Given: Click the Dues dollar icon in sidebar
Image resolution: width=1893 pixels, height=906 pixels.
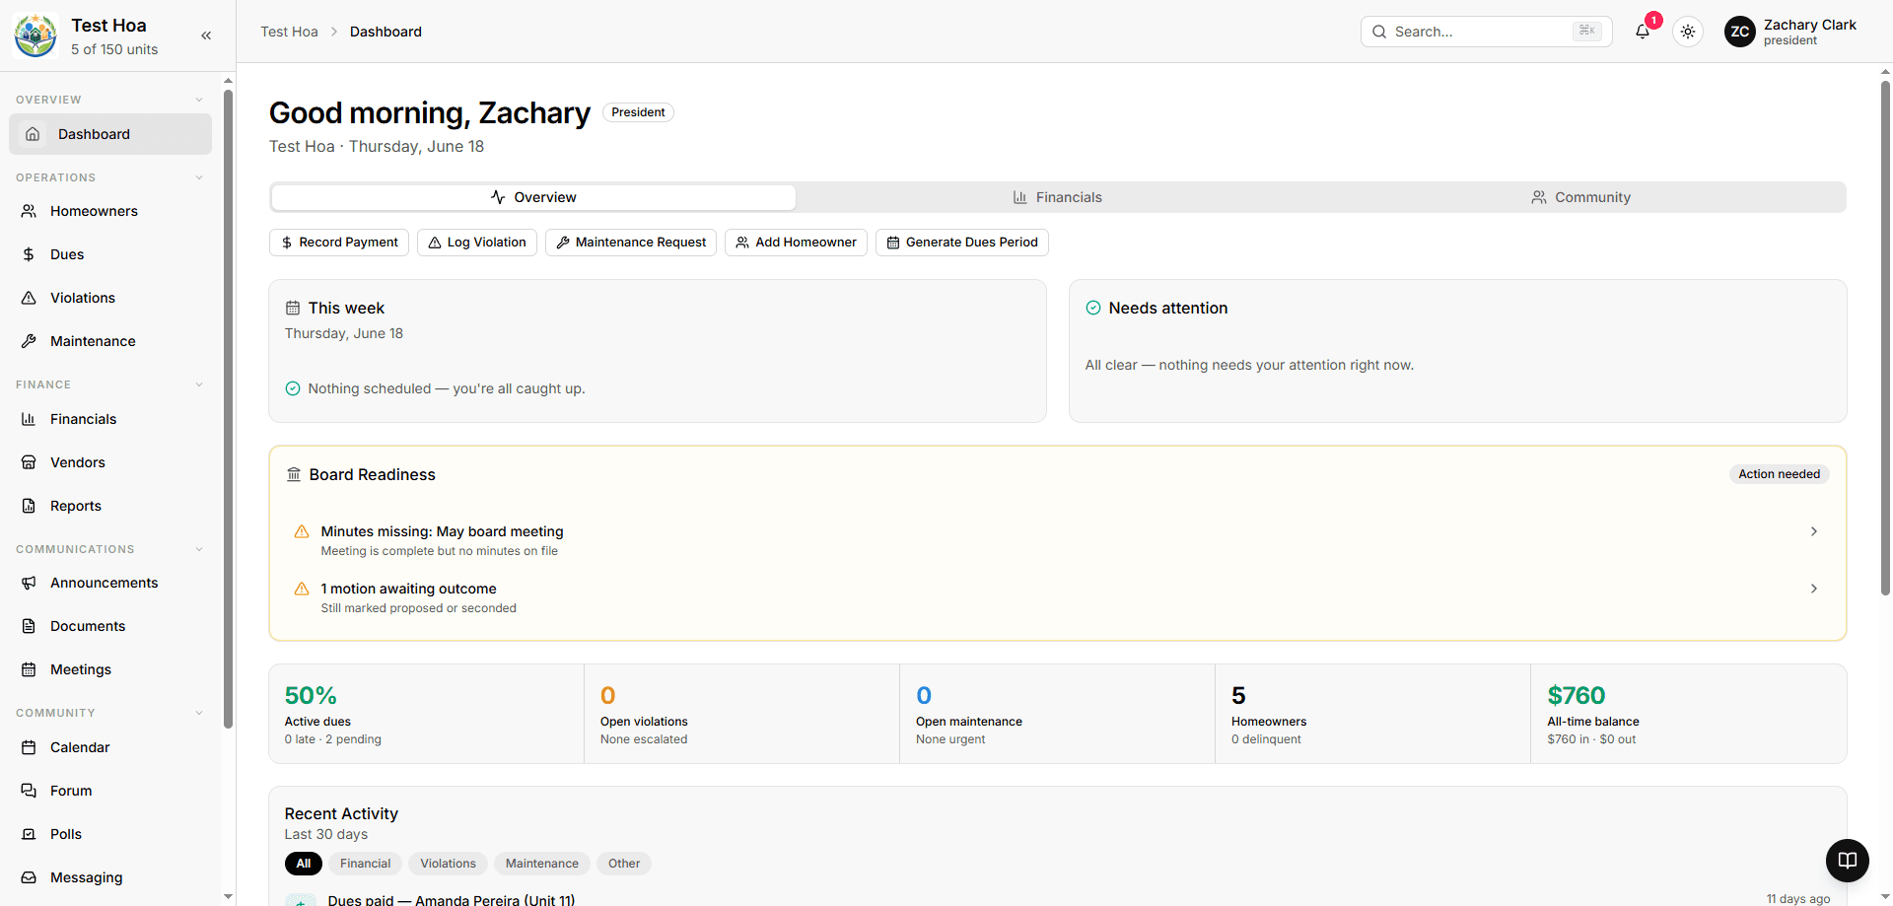Looking at the screenshot, I should pos(29,254).
